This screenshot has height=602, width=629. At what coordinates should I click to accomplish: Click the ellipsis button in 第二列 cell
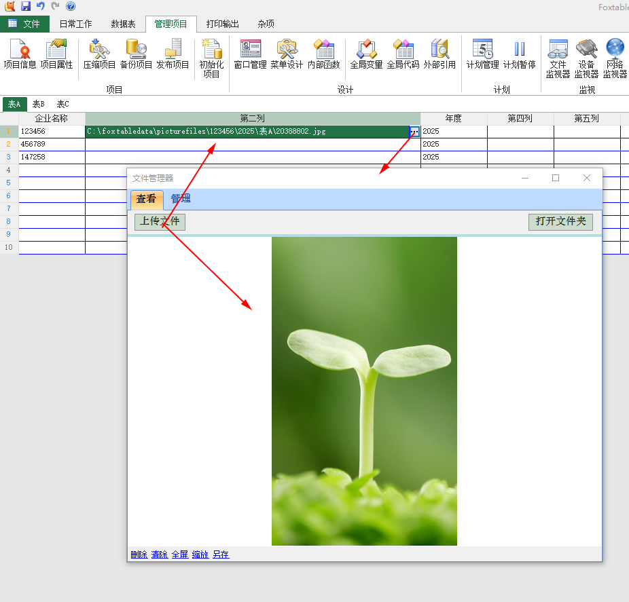coord(414,132)
